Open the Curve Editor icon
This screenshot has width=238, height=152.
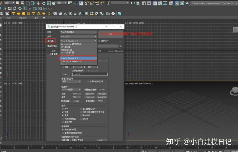tap(160, 3)
